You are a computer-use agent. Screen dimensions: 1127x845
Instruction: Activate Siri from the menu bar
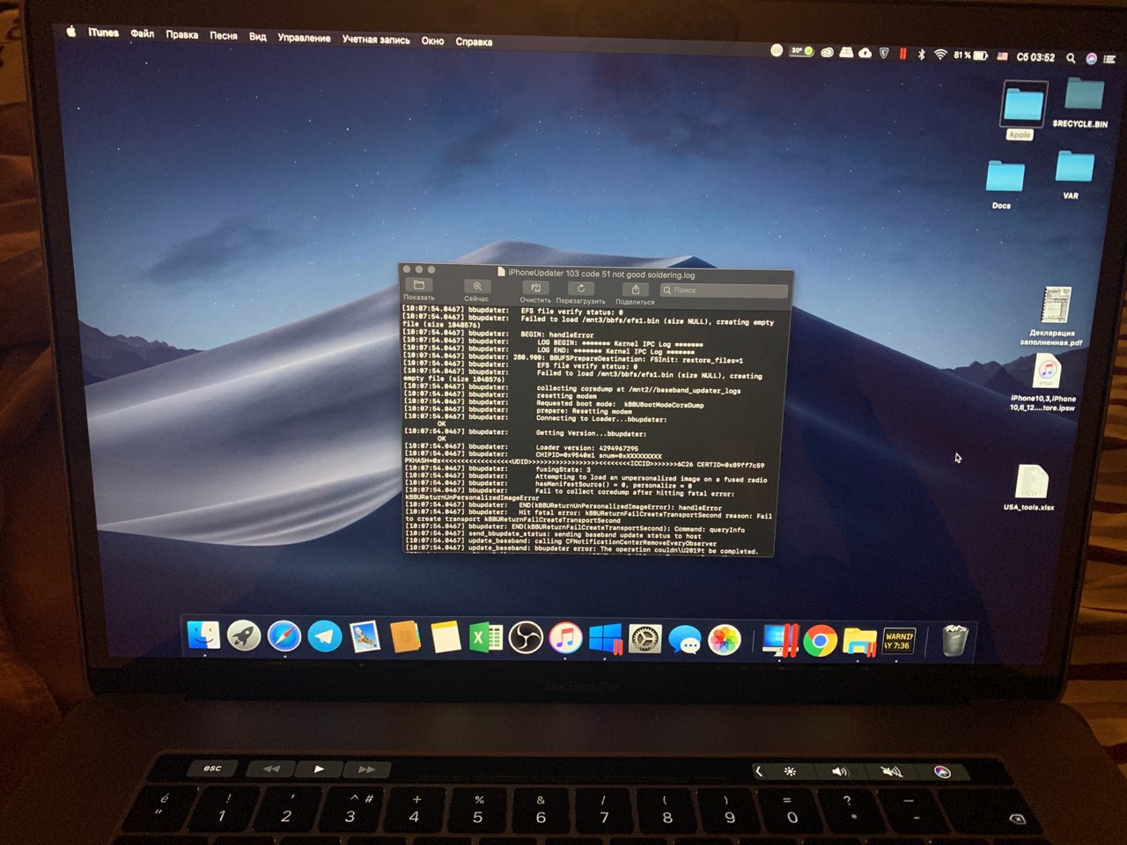(x=1091, y=58)
